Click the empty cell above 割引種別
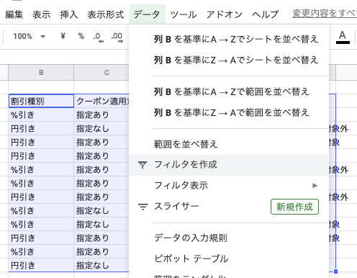 click(41, 87)
